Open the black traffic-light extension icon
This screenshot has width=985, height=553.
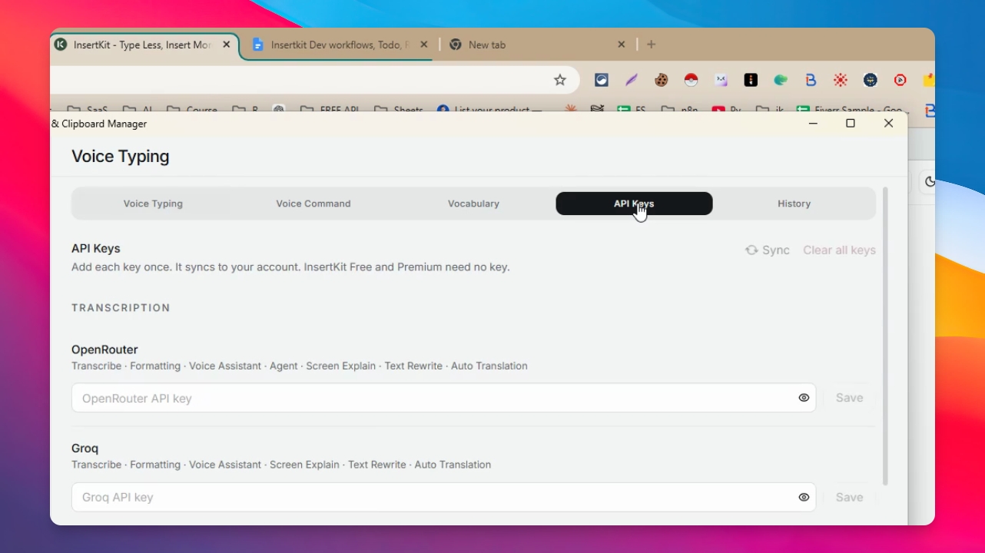point(751,80)
